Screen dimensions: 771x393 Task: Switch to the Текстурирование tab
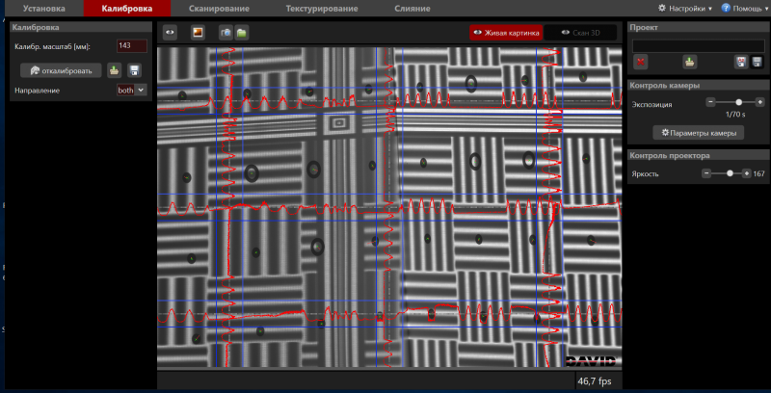pyautogui.click(x=324, y=8)
